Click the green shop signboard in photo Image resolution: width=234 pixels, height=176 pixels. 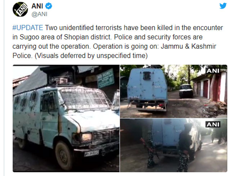click(105, 78)
